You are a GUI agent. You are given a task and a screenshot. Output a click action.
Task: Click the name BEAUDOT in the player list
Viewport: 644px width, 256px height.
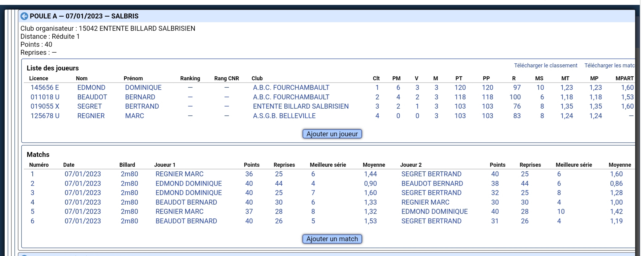point(92,97)
